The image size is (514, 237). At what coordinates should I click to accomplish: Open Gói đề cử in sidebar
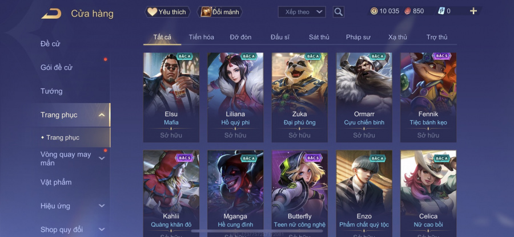pos(57,68)
